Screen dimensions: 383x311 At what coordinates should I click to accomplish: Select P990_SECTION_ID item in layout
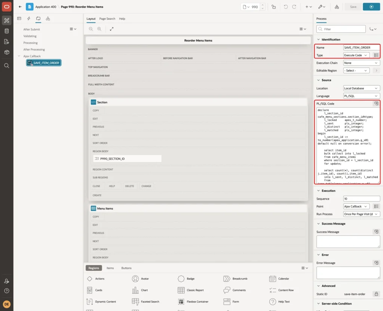pos(127,158)
